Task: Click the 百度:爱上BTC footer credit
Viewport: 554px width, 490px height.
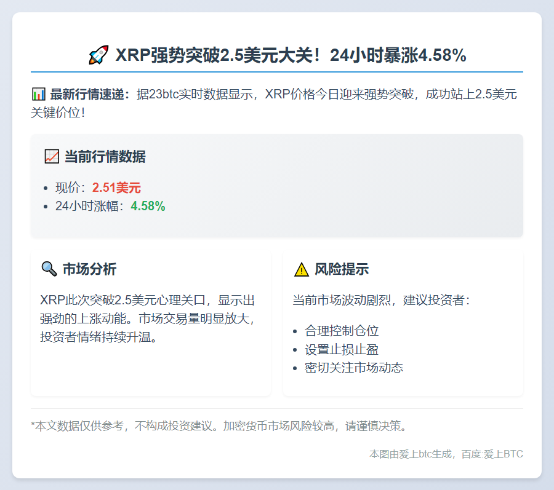Action: pyautogui.click(x=491, y=454)
